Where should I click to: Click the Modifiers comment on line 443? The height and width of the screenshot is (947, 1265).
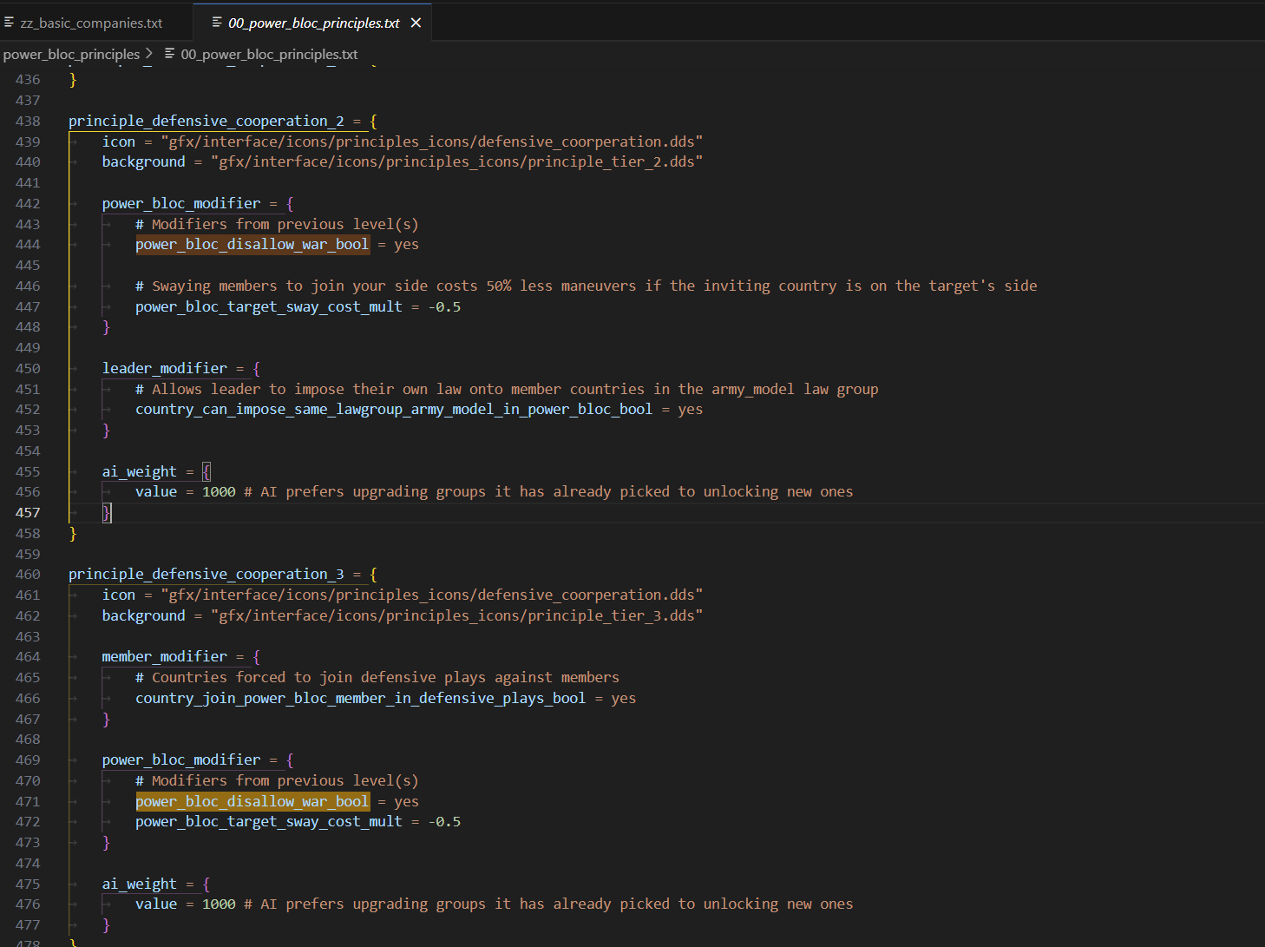pyautogui.click(x=277, y=224)
